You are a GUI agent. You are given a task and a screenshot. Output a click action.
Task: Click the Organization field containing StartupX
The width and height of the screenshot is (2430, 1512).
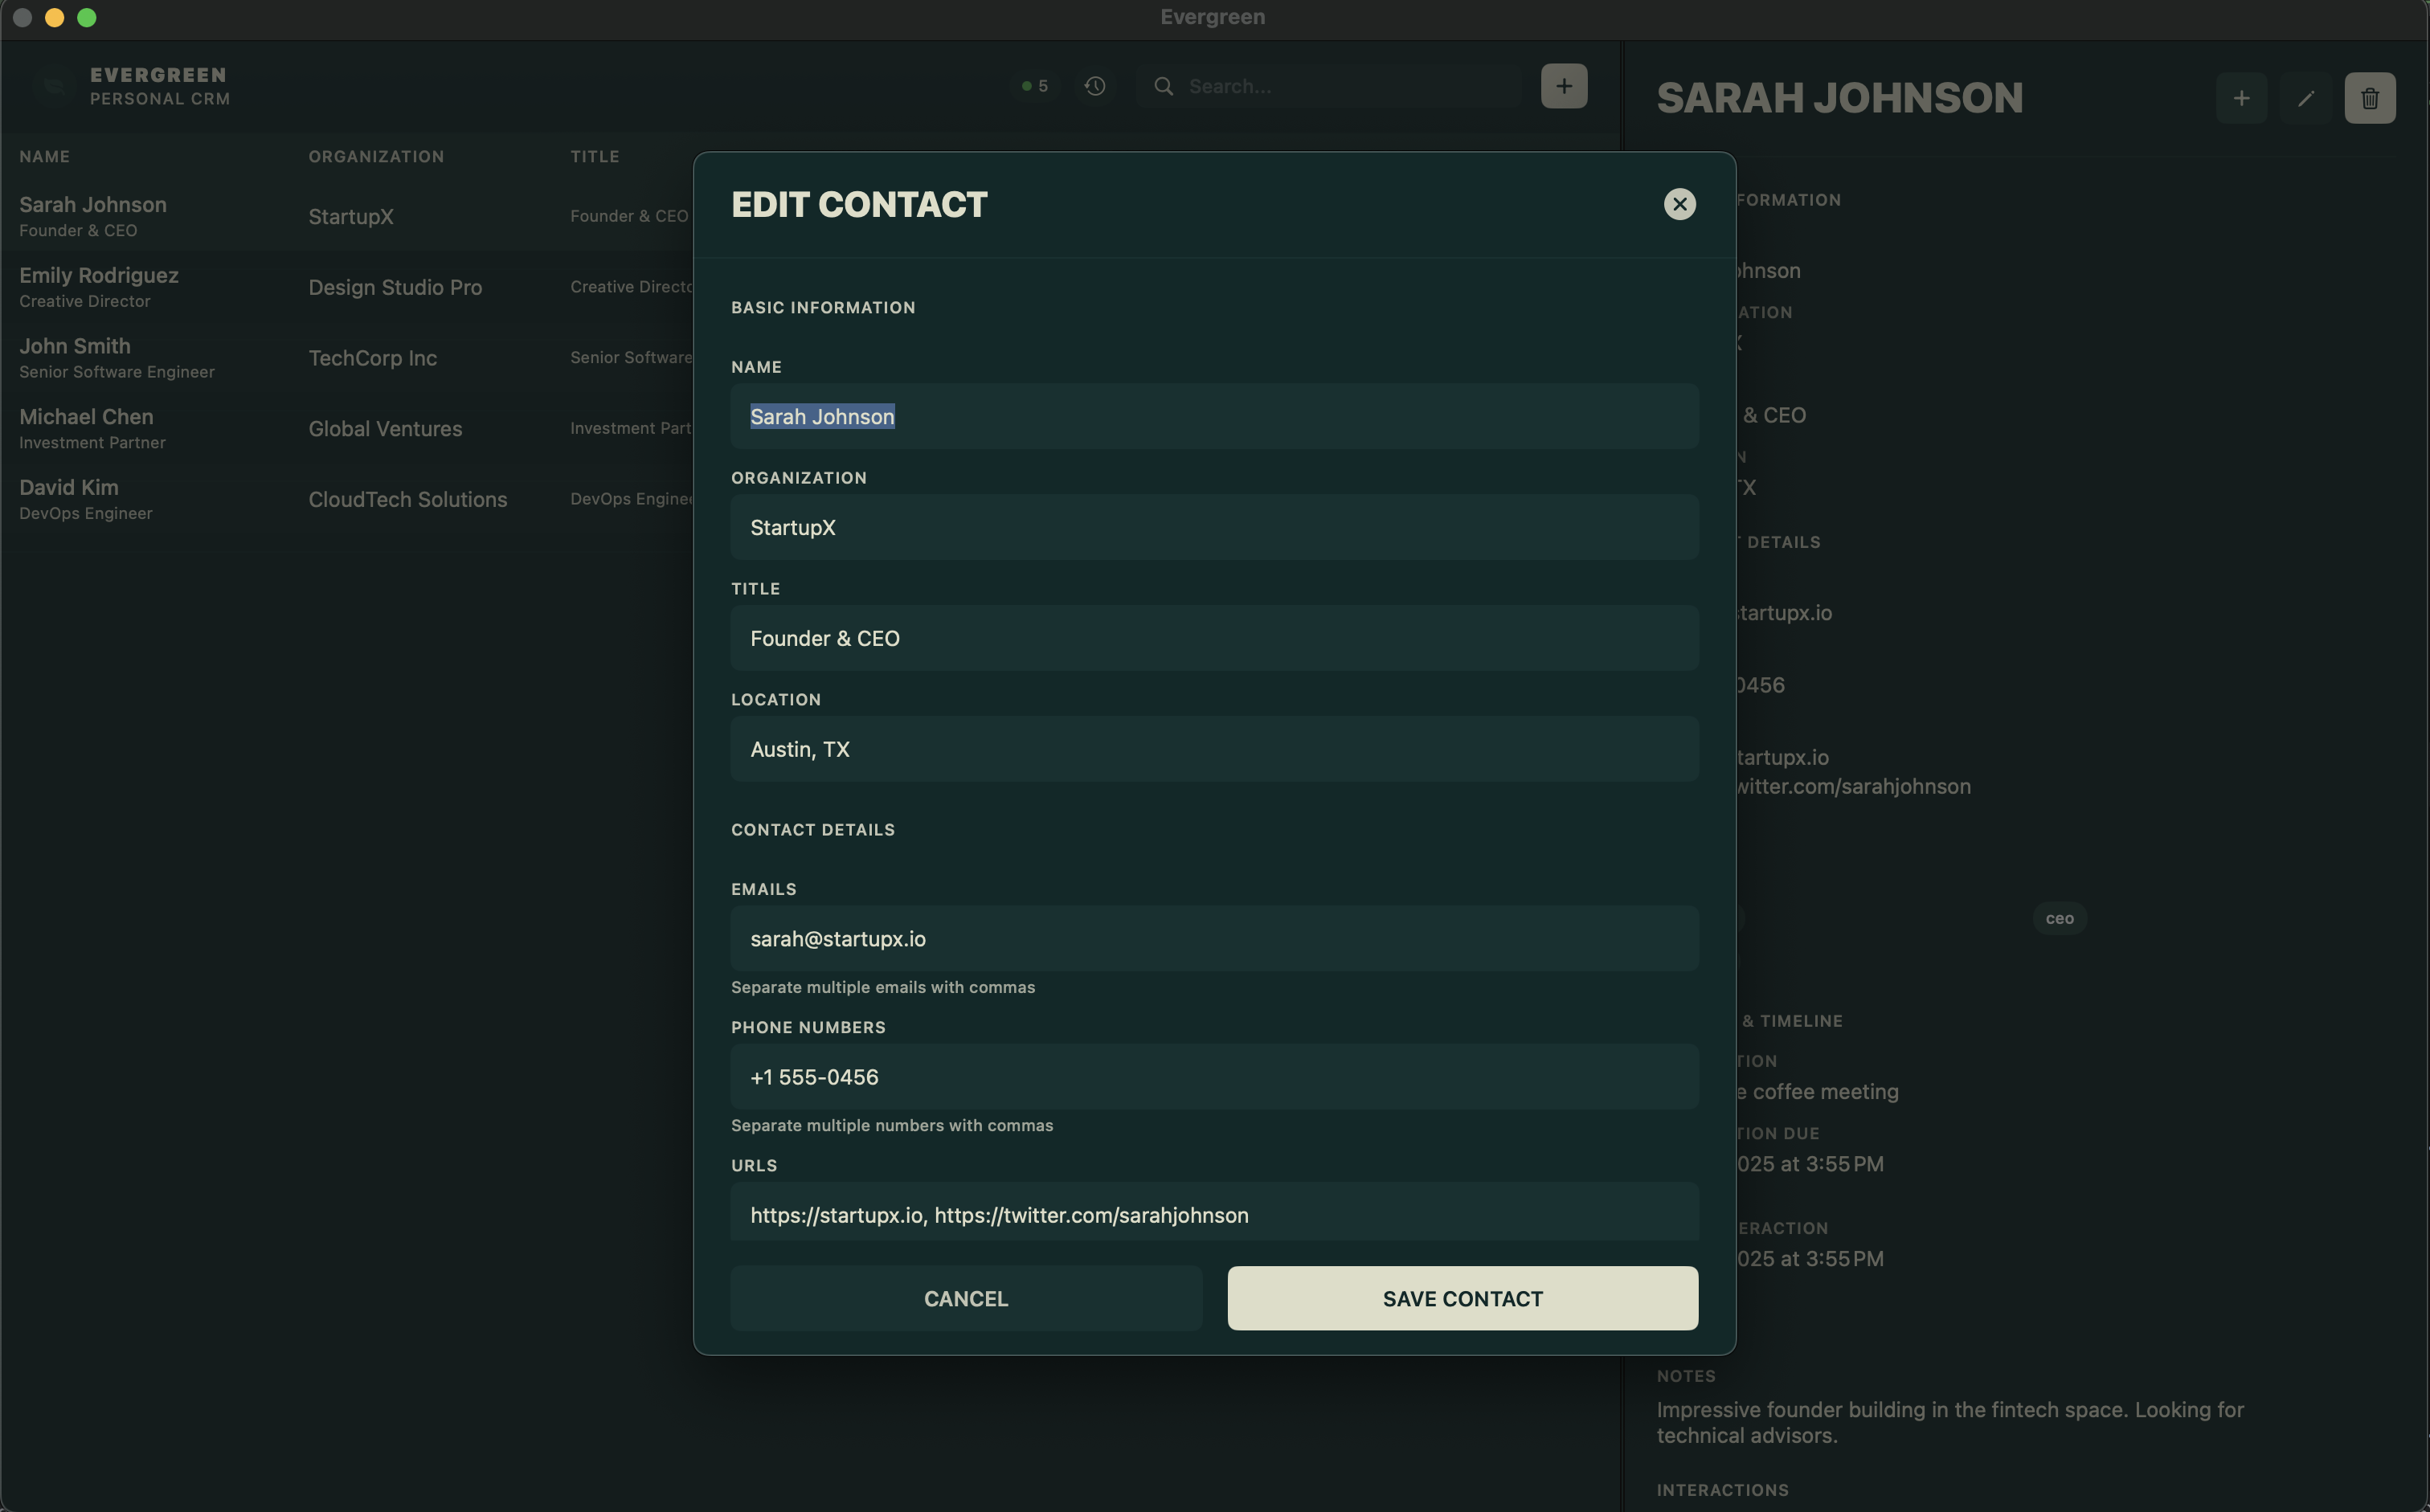[1213, 527]
